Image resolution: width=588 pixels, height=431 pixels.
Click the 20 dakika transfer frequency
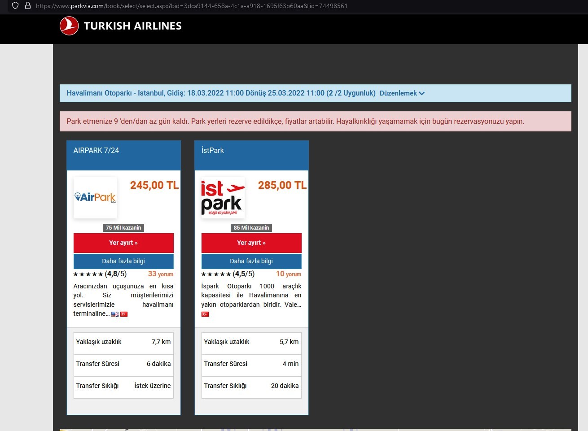pyautogui.click(x=285, y=386)
